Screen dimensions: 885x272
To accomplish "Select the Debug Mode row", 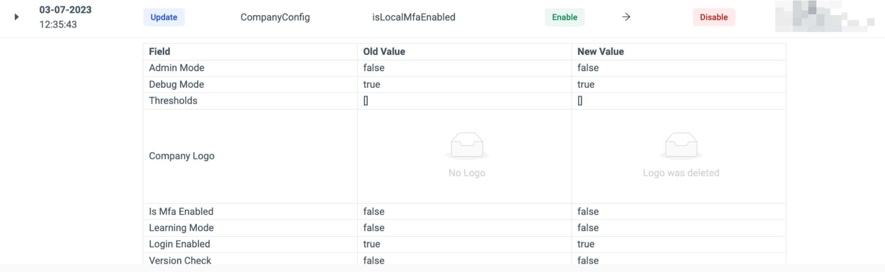I will (464, 84).
